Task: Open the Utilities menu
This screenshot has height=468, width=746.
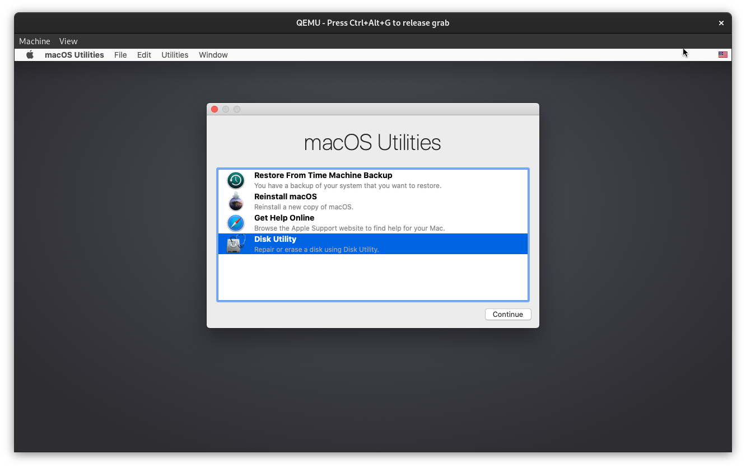Action: 175,54
